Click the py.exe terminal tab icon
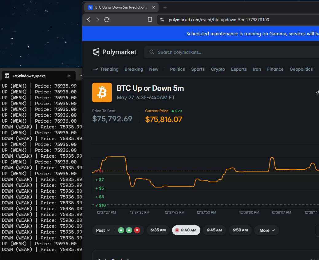The width and height of the screenshot is (319, 260). 7,76
